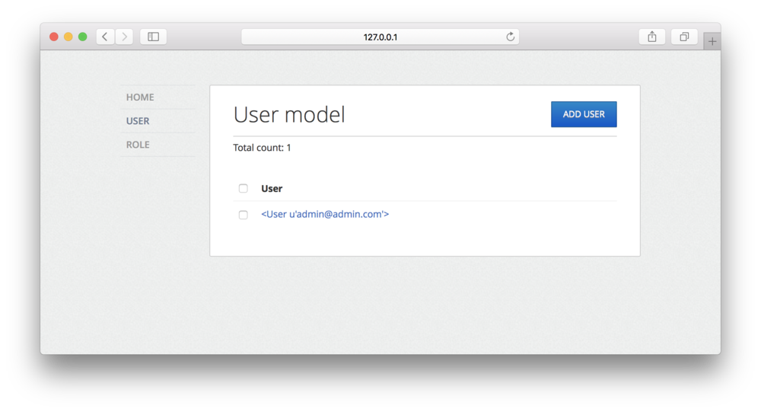Select USER in the left navigation
This screenshot has width=761, height=412.
(x=138, y=121)
